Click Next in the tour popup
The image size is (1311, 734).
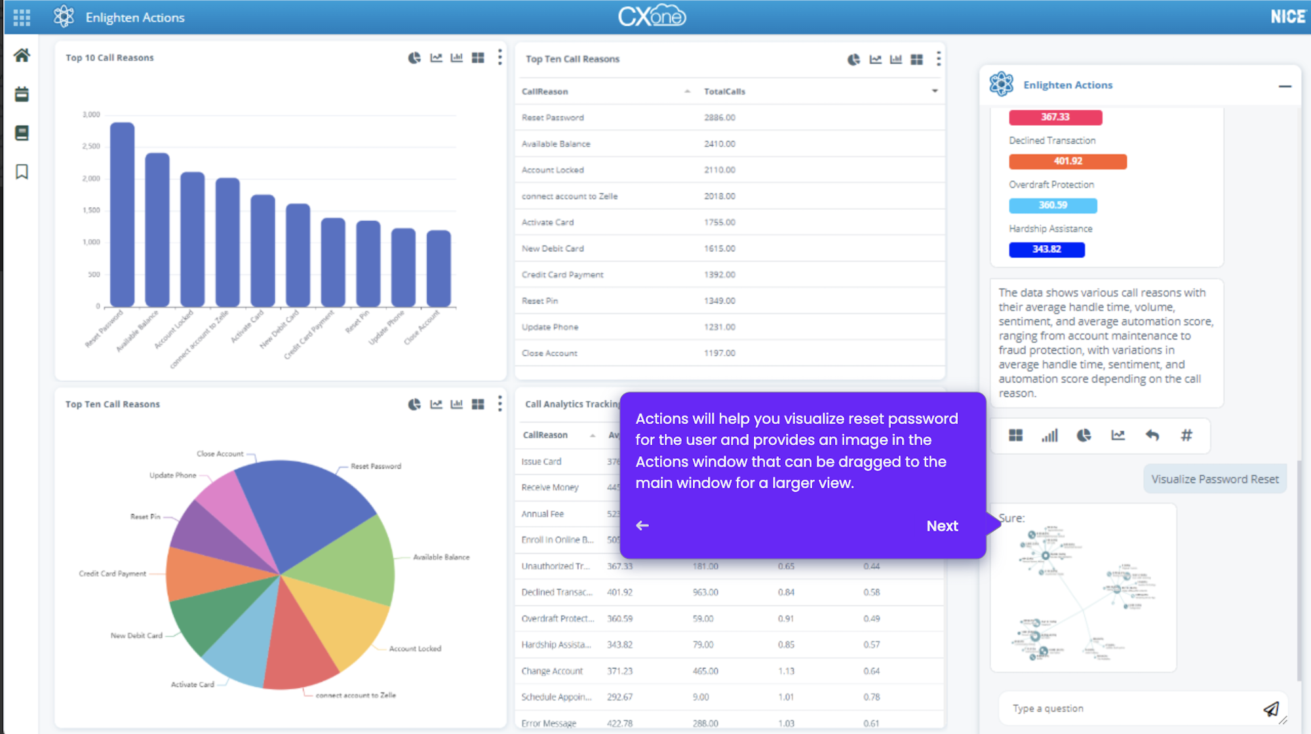pyautogui.click(x=942, y=526)
